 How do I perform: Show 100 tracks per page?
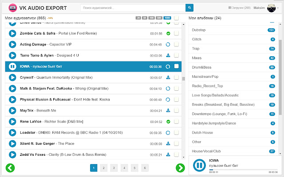pos(151,18)
